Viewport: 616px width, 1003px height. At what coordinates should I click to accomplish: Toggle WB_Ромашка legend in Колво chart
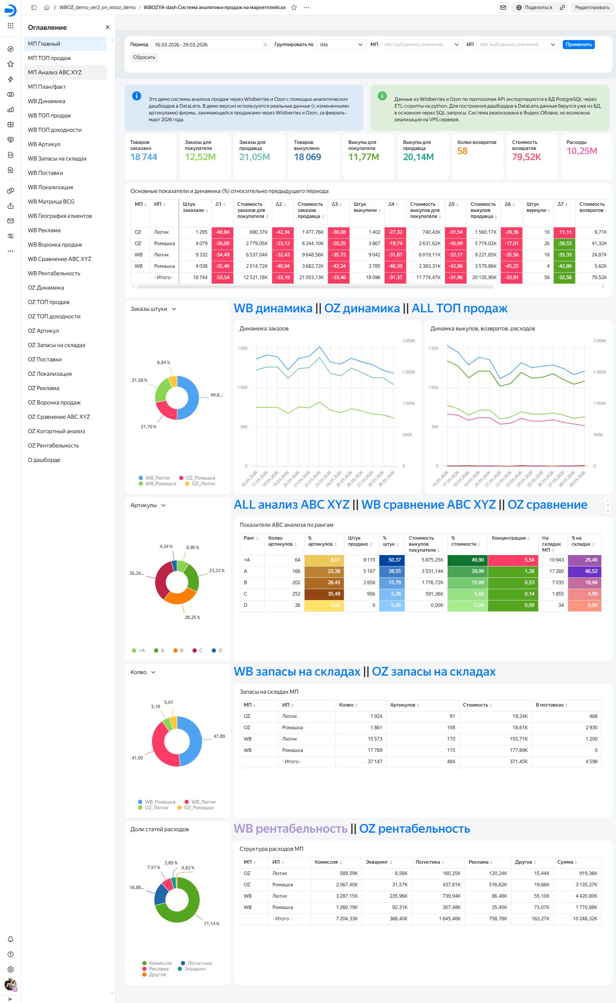point(157,802)
